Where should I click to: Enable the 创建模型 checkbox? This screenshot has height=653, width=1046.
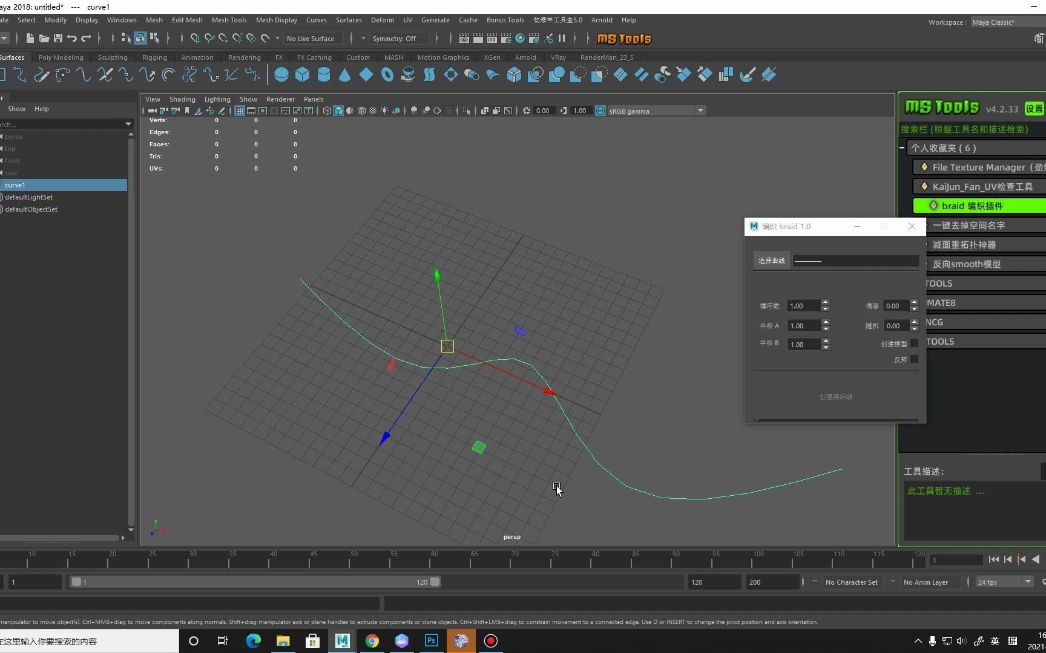[914, 343]
